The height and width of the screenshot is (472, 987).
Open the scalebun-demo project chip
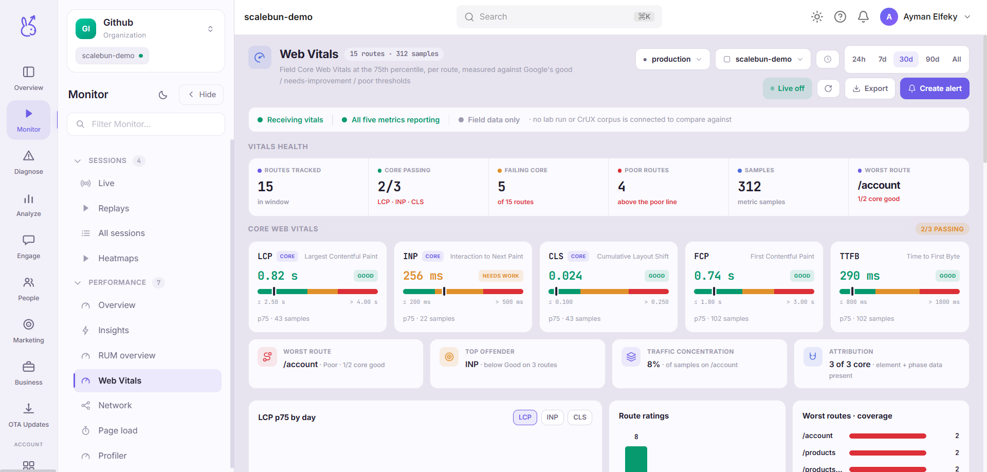[x=112, y=56]
